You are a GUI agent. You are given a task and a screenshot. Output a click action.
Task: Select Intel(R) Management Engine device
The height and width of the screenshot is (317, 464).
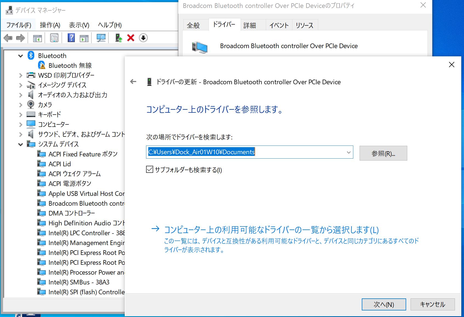(86, 243)
